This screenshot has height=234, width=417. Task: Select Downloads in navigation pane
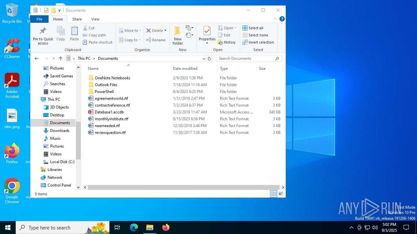(x=60, y=131)
